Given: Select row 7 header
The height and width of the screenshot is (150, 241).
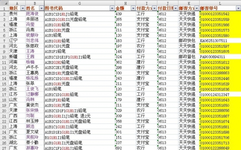Looking at the screenshot, I should tap(4, 41).
